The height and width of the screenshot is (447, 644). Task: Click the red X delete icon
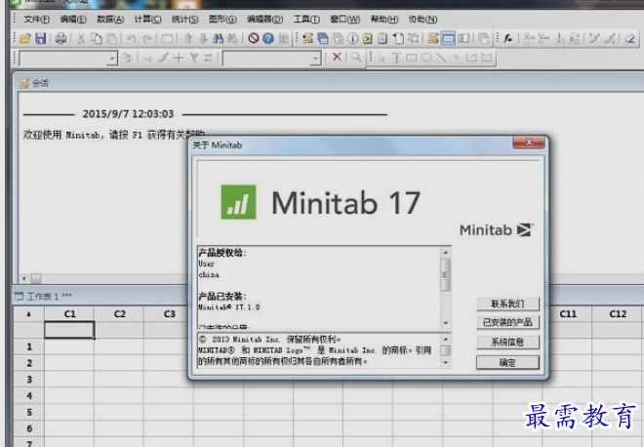click(x=337, y=58)
